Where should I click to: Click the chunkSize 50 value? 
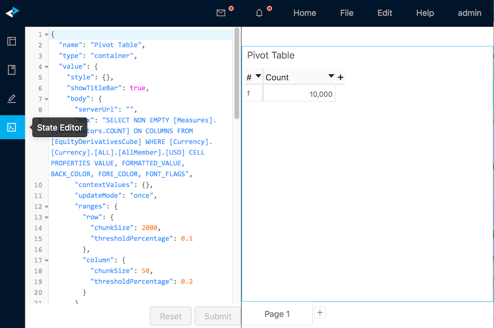point(146,271)
